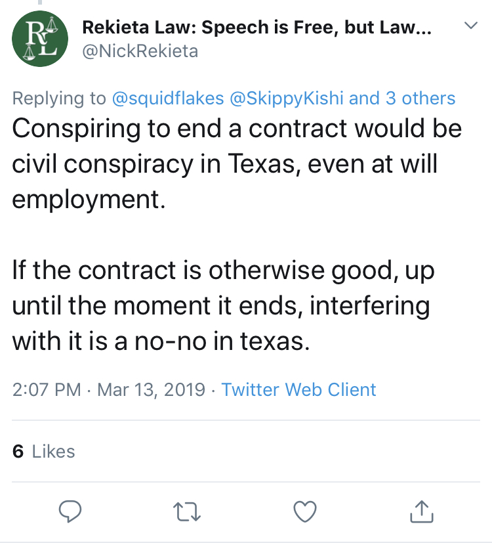This screenshot has height=543, width=492.
Task: Open the @SkippyKishi mention link
Action: (x=287, y=98)
